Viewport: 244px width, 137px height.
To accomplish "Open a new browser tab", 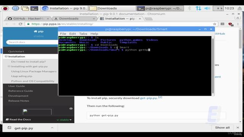I will coord(149,19).
